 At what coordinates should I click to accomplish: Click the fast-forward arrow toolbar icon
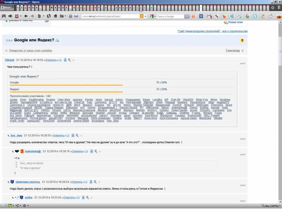10,16
